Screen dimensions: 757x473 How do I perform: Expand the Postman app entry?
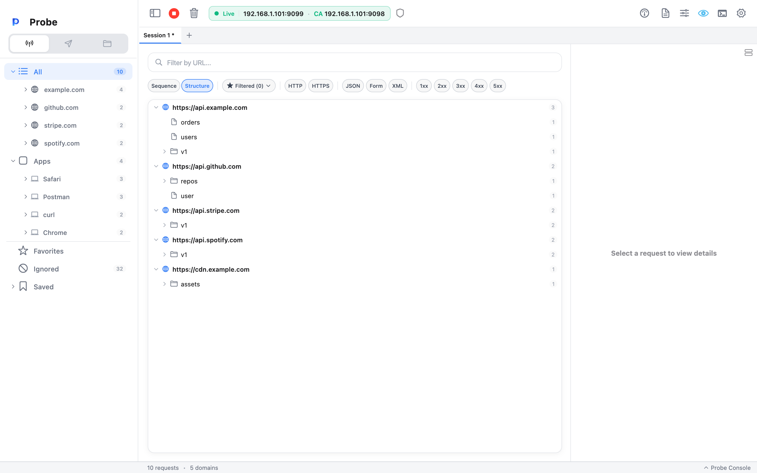[x=26, y=197]
